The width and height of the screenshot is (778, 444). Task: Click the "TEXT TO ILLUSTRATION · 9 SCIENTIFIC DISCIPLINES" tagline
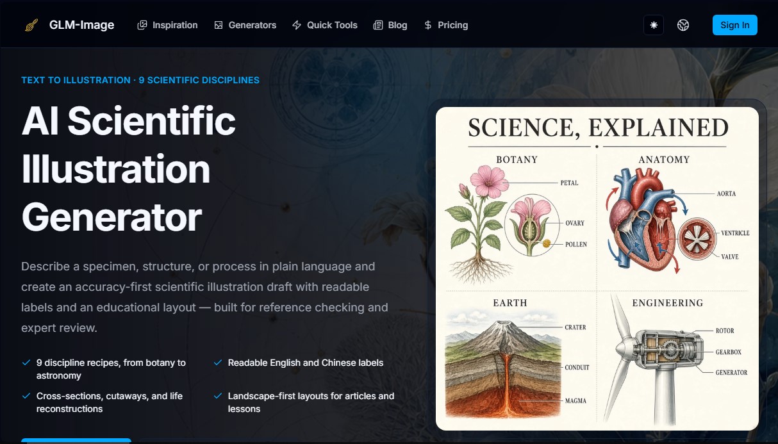point(140,80)
